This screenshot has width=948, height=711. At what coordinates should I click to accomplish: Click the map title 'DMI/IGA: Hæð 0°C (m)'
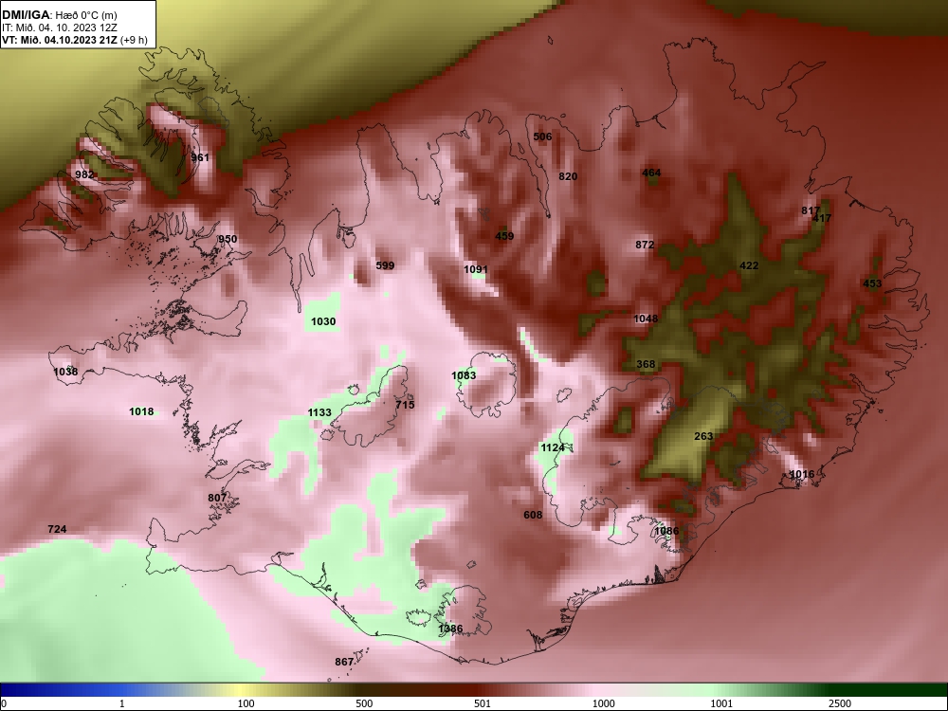(x=60, y=15)
